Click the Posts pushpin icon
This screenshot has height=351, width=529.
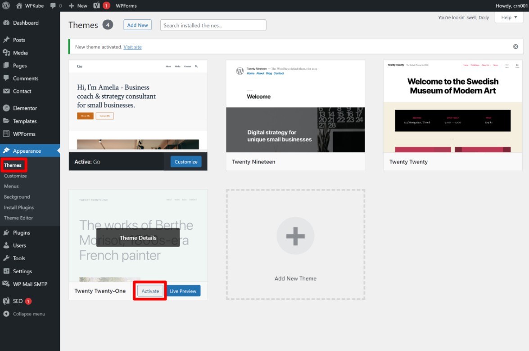tap(6, 40)
